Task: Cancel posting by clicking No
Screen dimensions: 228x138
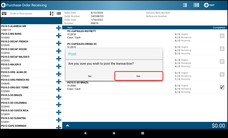Action: [x=90, y=76]
